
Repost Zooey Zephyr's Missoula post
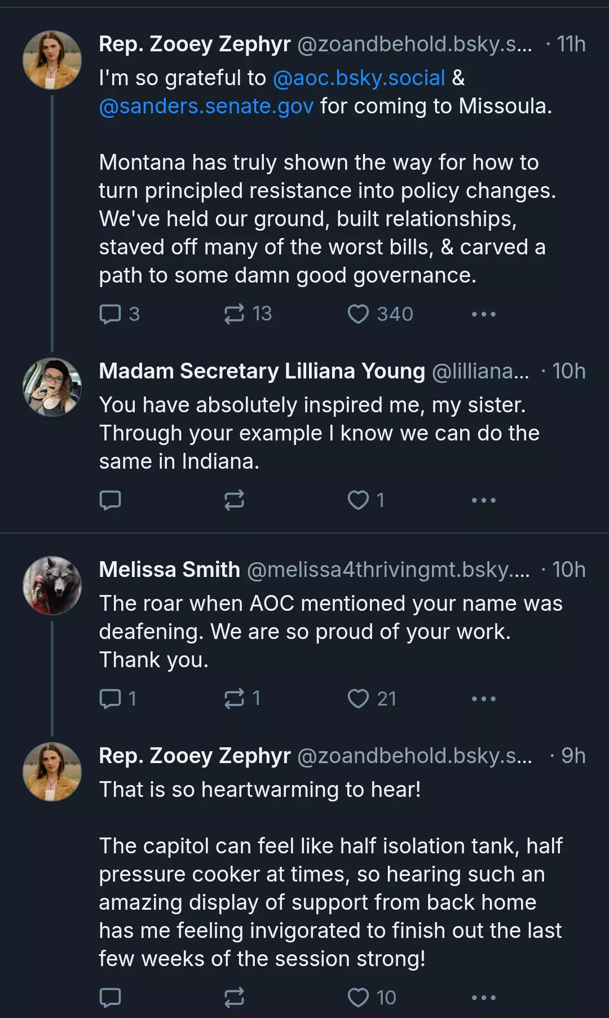(234, 314)
